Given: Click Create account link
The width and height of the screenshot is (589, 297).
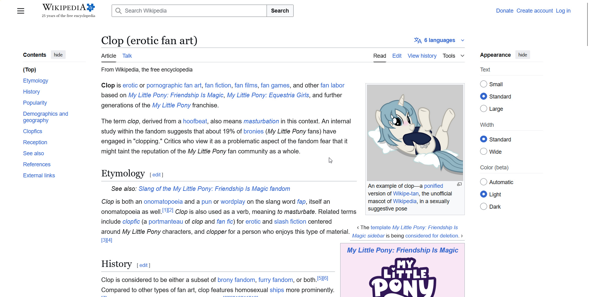Looking at the screenshot, I should coord(535,11).
